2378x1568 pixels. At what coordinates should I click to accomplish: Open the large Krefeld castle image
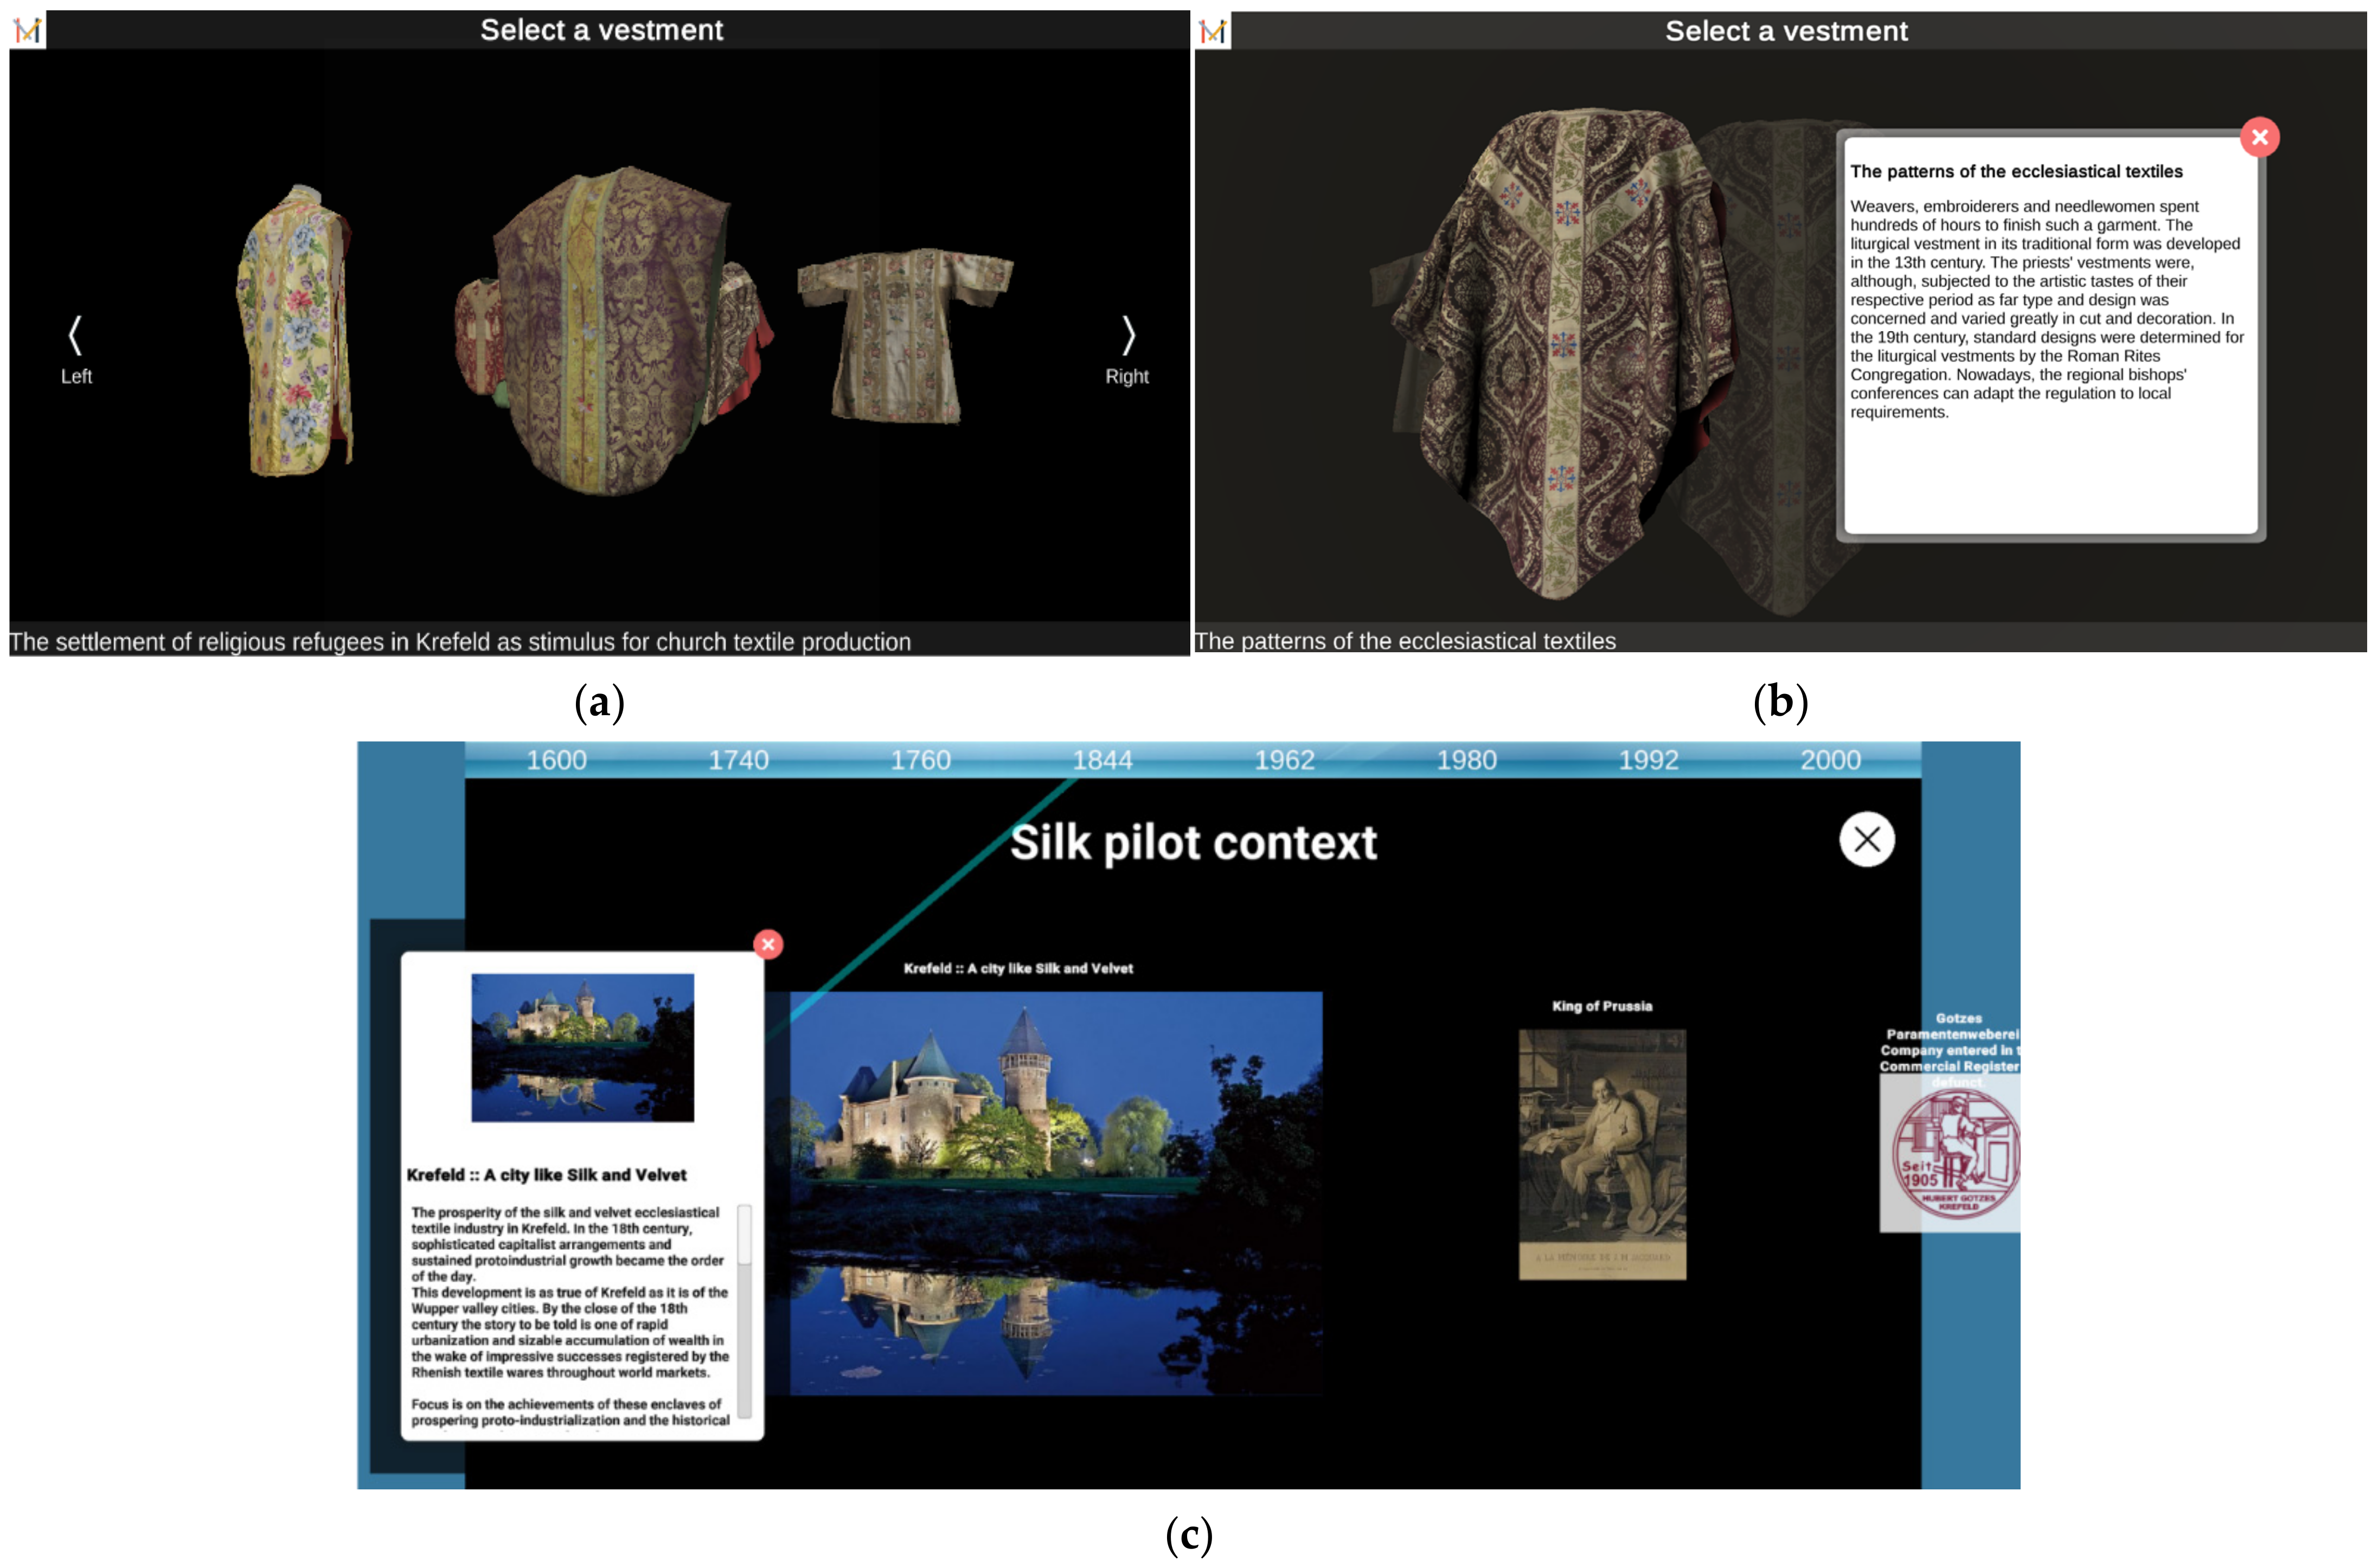pyautogui.click(x=1056, y=1192)
